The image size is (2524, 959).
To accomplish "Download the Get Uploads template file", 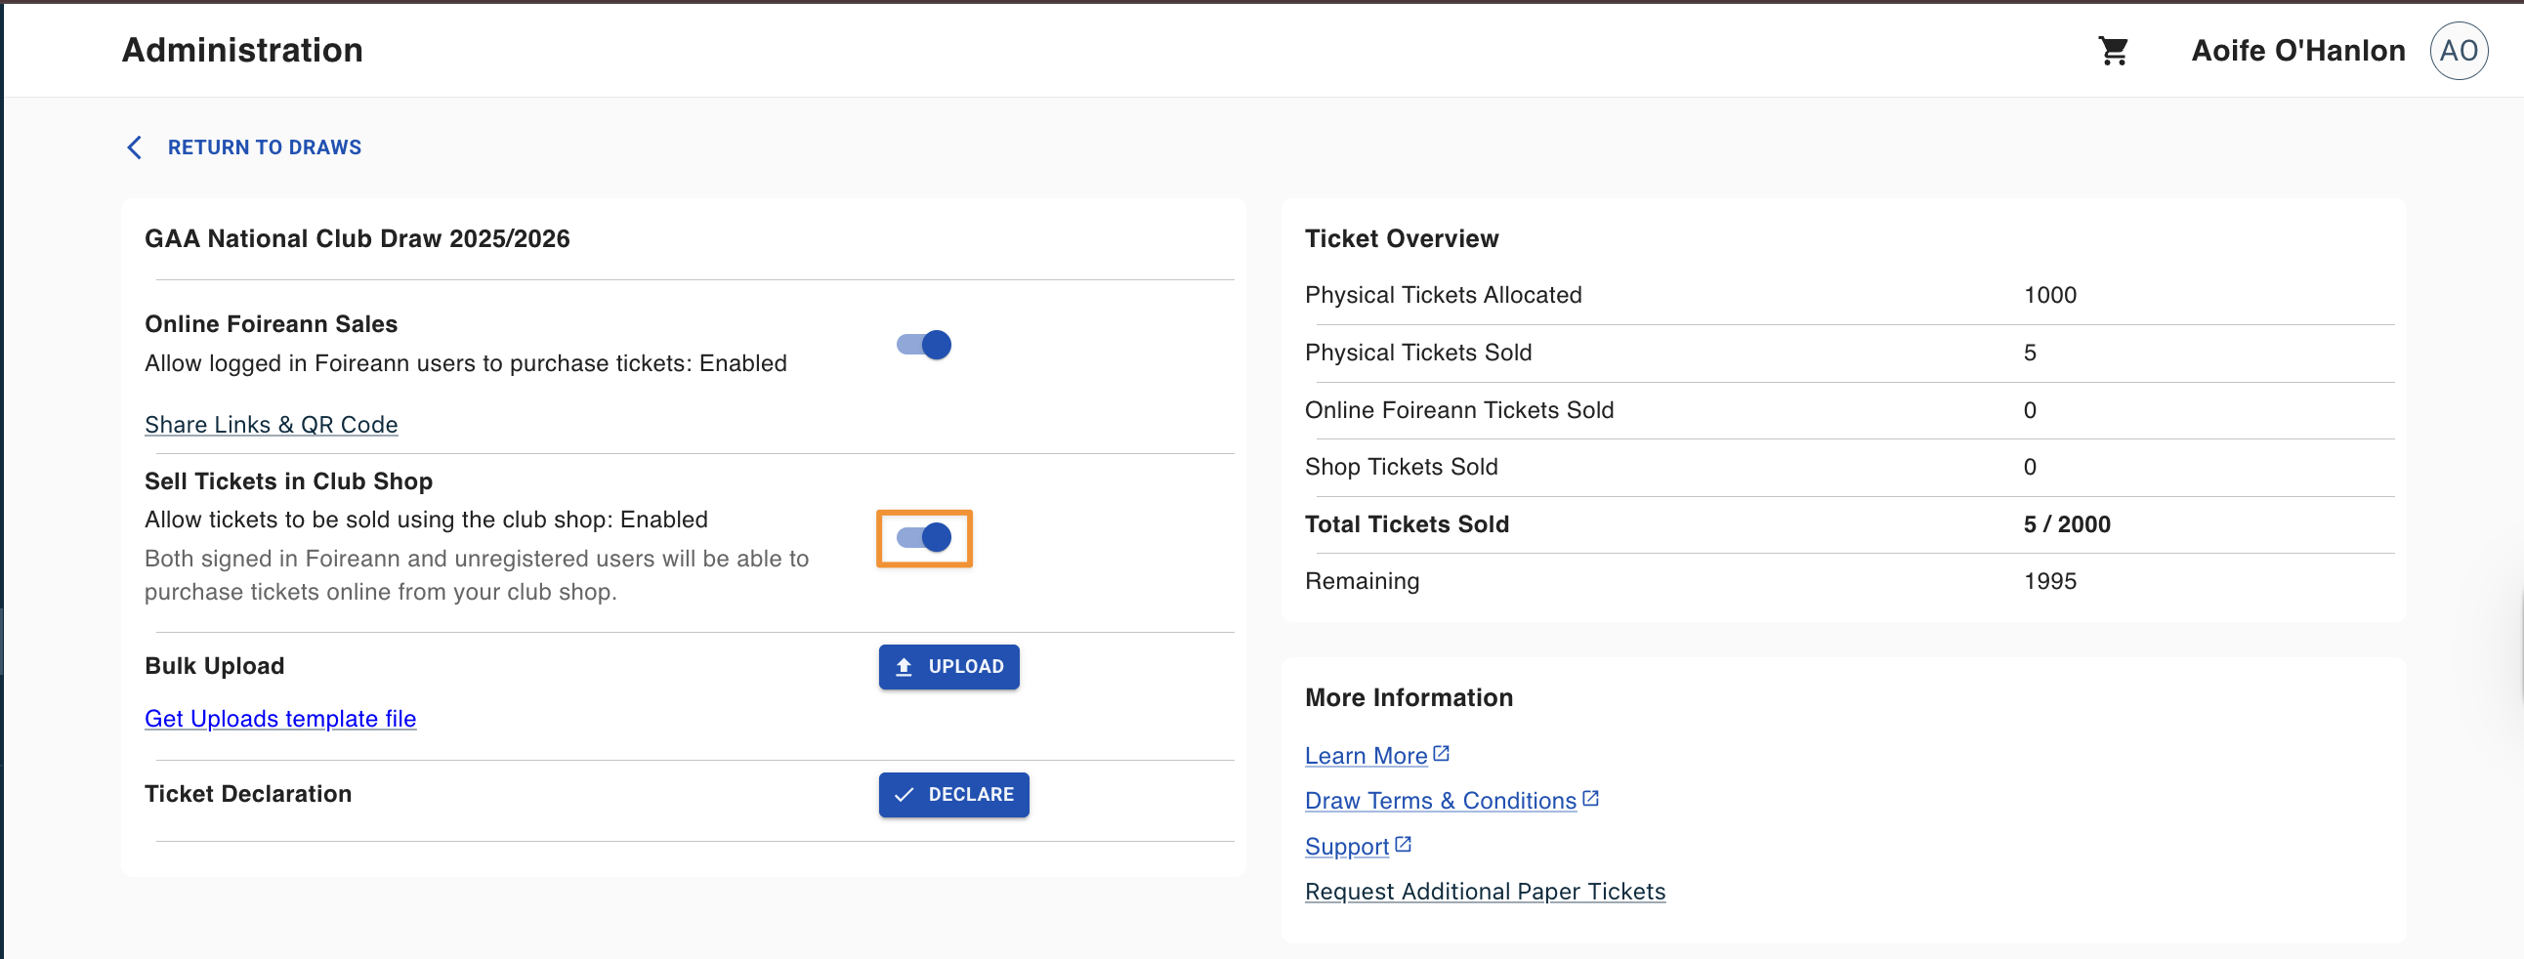I will pos(280,718).
